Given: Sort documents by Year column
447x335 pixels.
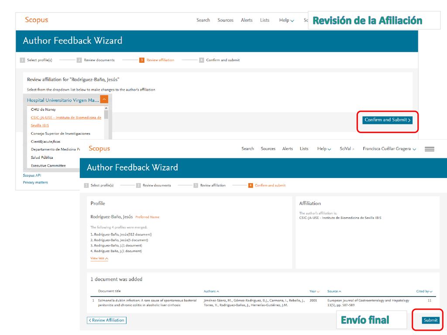Looking at the screenshot, I should coord(314,291).
